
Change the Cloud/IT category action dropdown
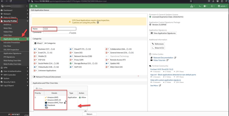(71, 49)
